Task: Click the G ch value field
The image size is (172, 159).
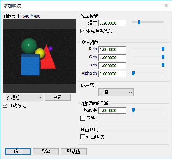Action: [x=112, y=58]
